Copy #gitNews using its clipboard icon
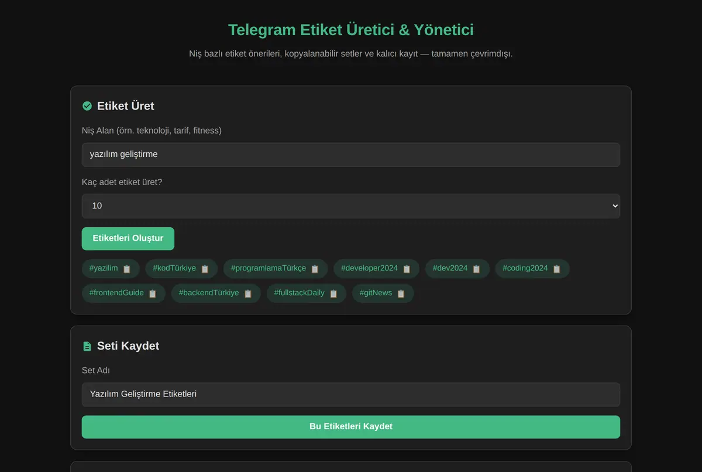This screenshot has width=702, height=472. click(401, 293)
